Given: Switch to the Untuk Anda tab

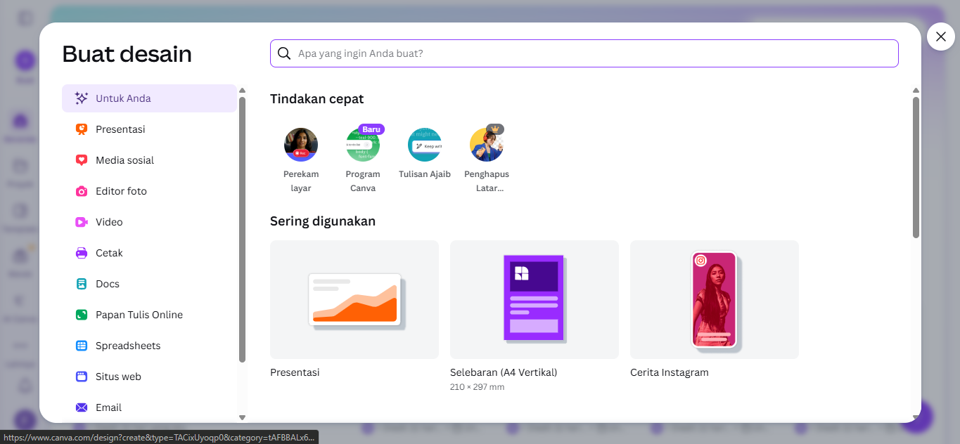Looking at the screenshot, I should 149,98.
